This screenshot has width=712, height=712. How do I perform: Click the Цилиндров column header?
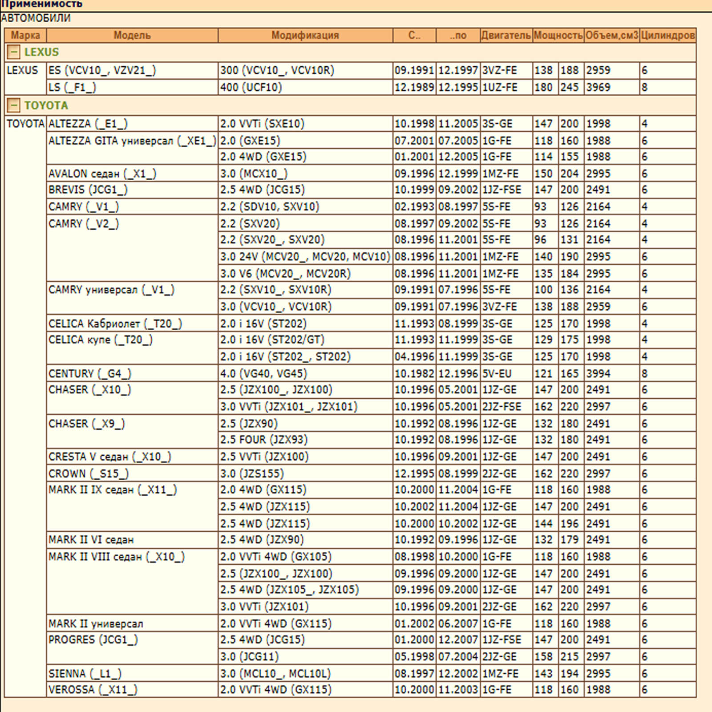point(668,35)
